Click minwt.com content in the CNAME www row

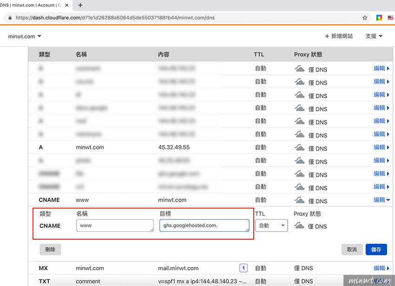pyautogui.click(x=172, y=200)
